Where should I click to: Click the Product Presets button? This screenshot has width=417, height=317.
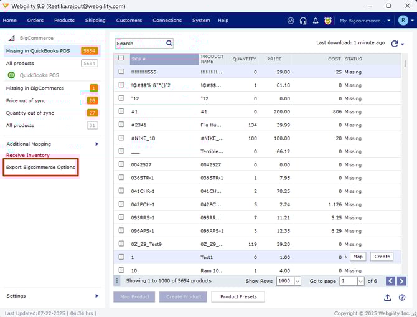point(238,297)
